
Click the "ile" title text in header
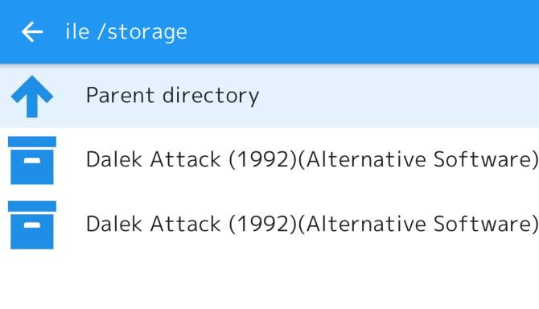(77, 31)
